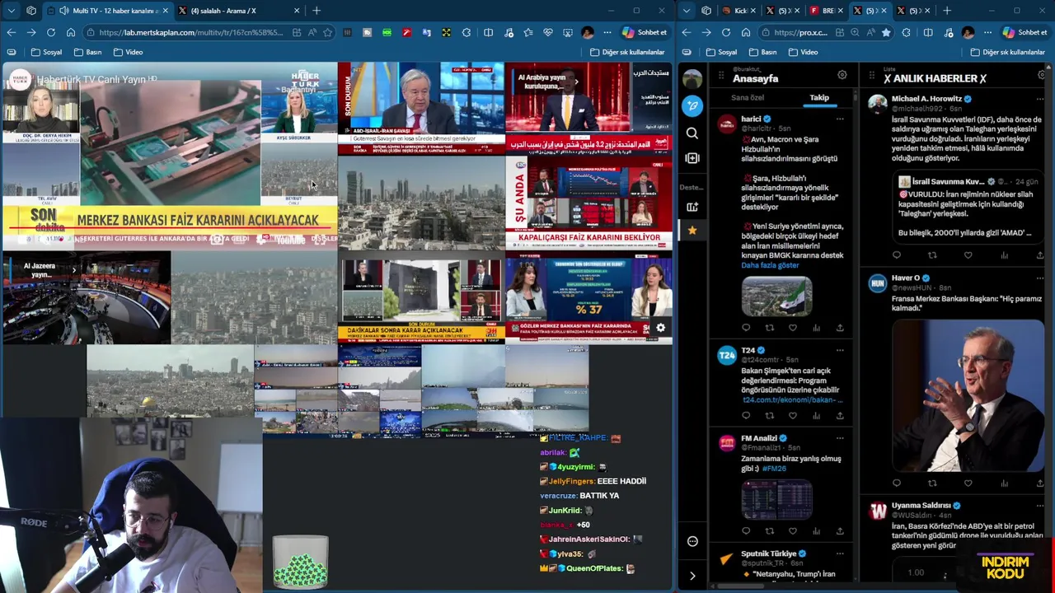Open zoom magnifier icon in right address bar
The width and height of the screenshot is (1055, 593).
pyautogui.click(x=855, y=32)
